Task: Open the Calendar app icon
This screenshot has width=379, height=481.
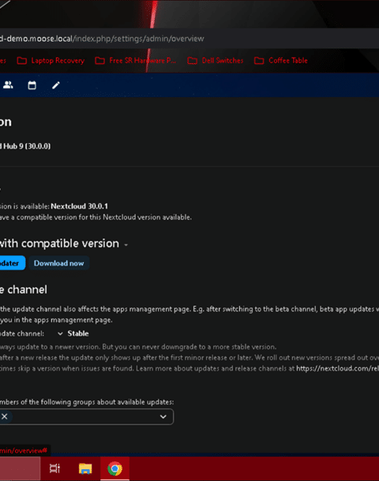Action: (32, 85)
